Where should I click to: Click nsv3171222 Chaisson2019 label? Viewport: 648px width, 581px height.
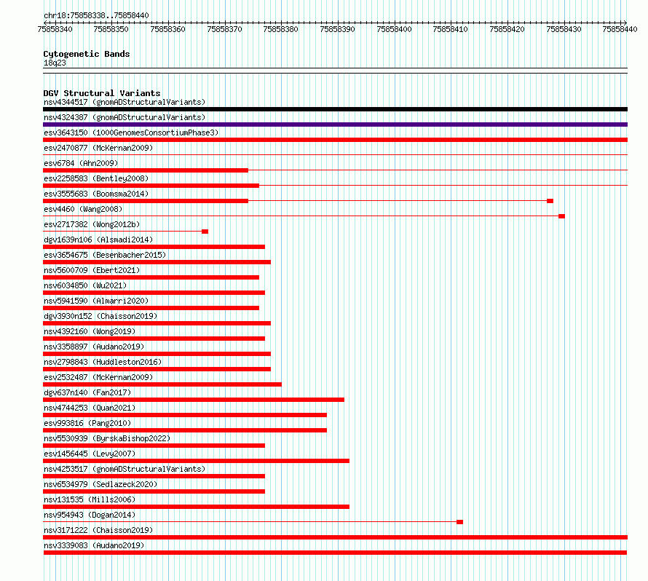[98, 530]
